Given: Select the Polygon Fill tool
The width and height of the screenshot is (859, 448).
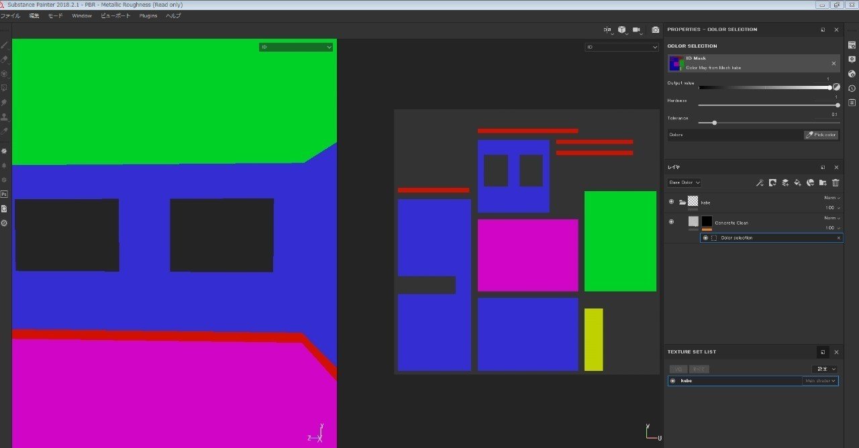Looking at the screenshot, I should 4,88.
